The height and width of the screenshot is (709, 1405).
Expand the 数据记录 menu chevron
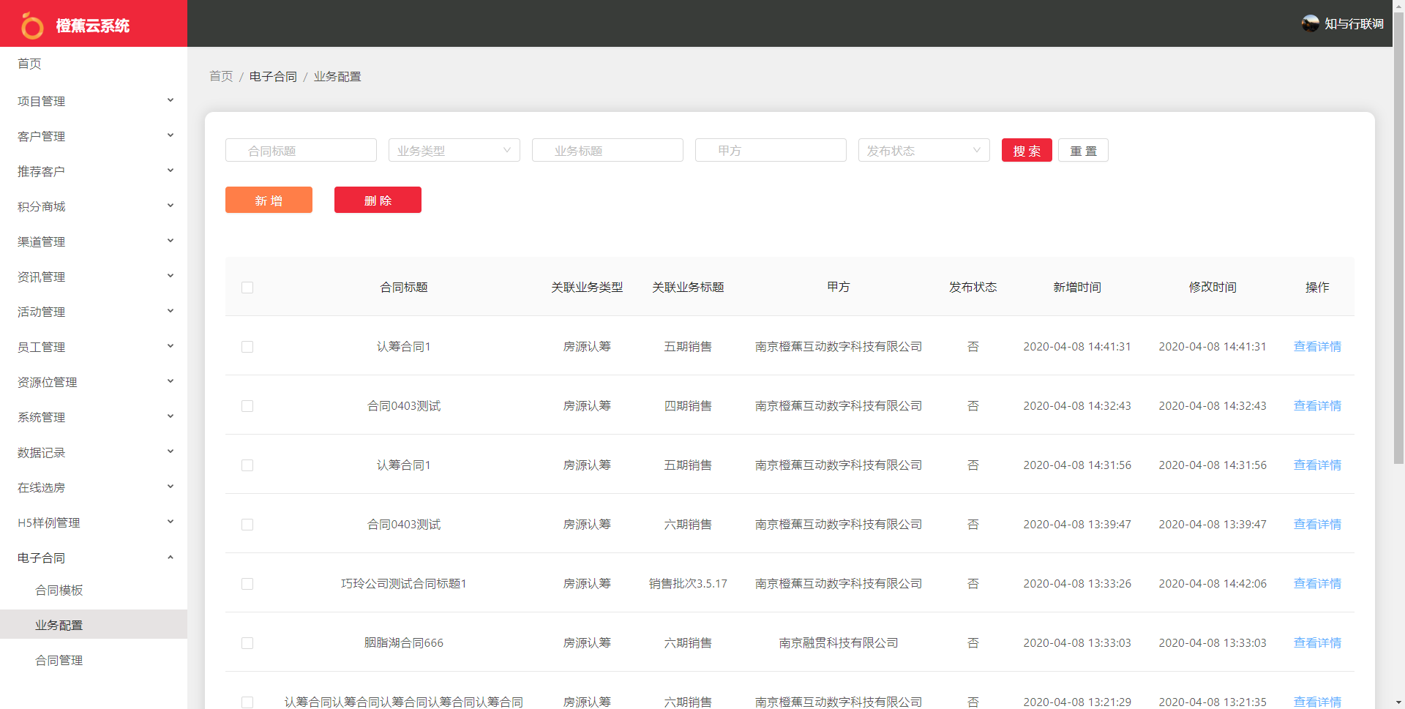171,451
